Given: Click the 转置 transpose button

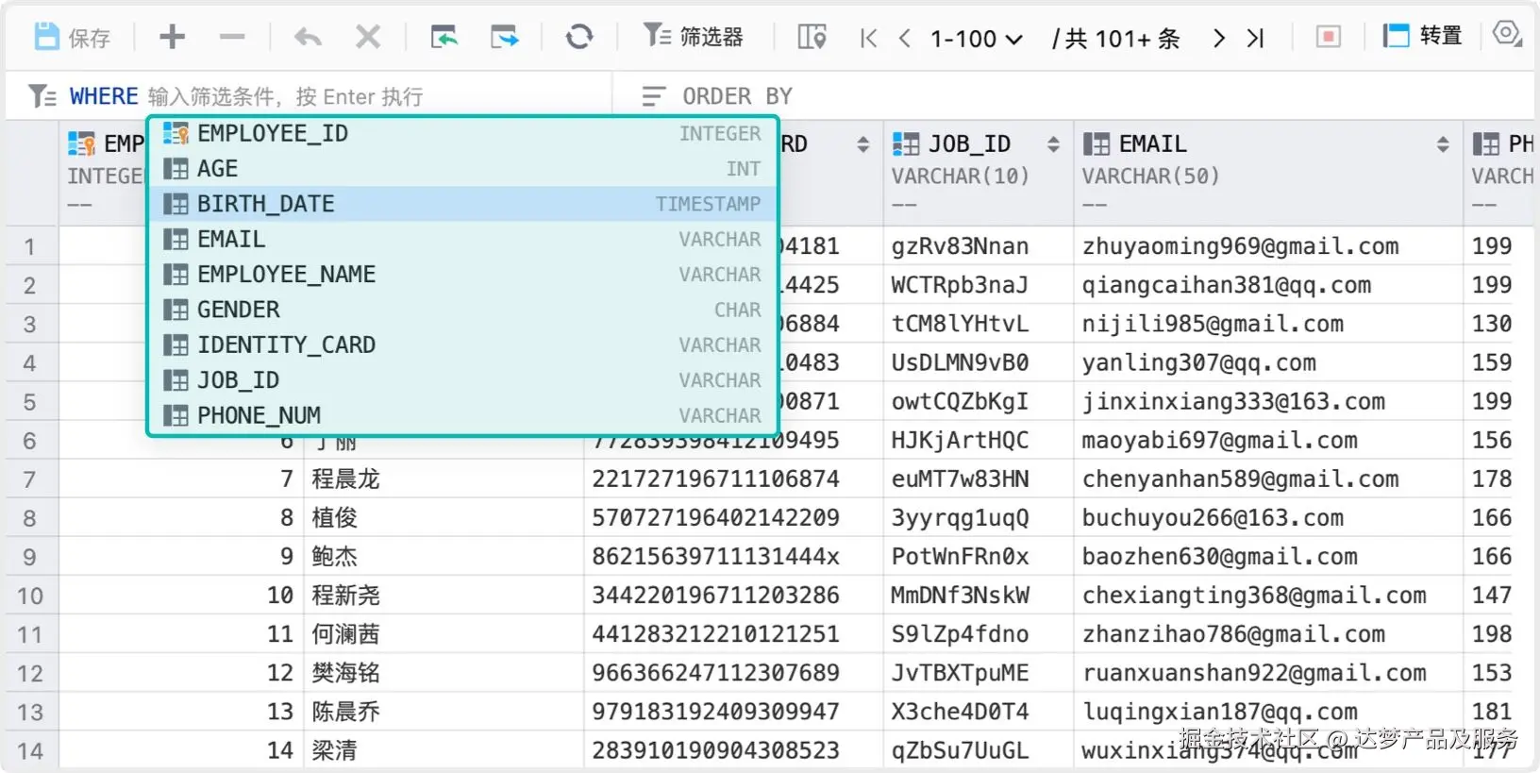Looking at the screenshot, I should tap(1422, 37).
